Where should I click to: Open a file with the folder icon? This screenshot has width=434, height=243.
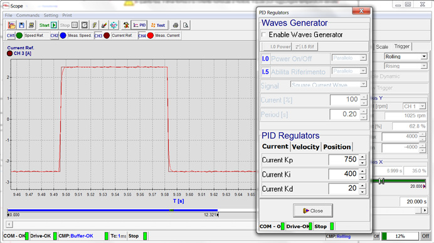pos(12,25)
